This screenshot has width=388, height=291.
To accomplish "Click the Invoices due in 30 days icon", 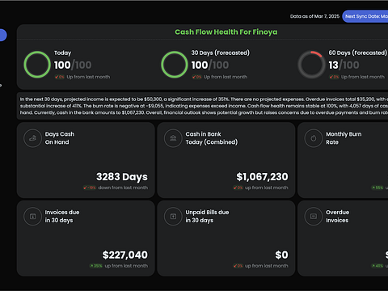I will point(32,217).
